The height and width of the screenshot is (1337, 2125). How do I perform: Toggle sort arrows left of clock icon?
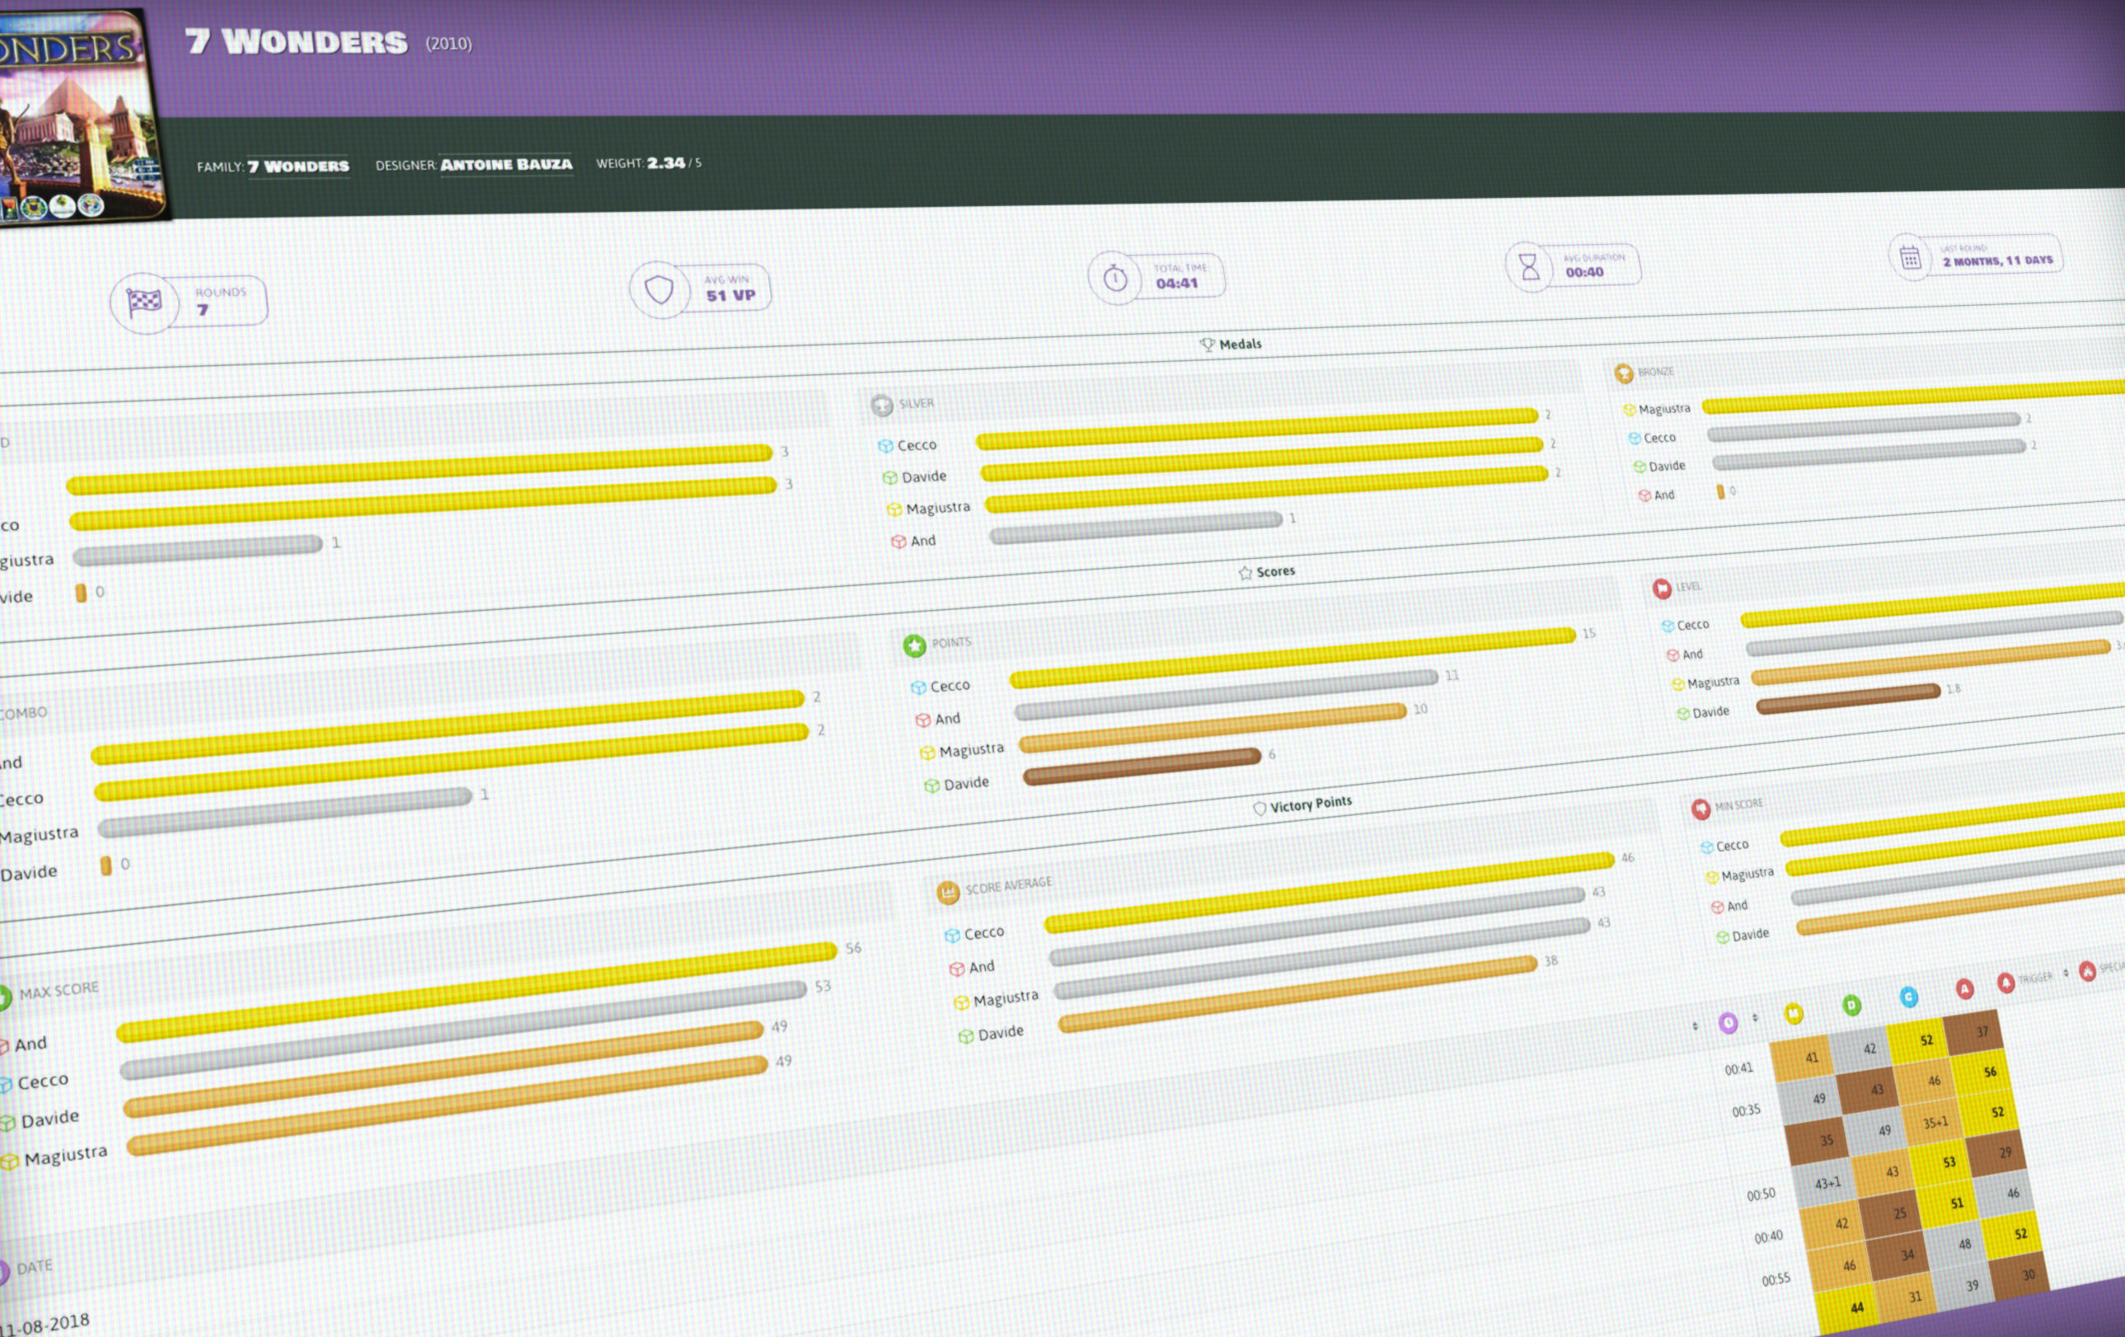pos(1695,1026)
